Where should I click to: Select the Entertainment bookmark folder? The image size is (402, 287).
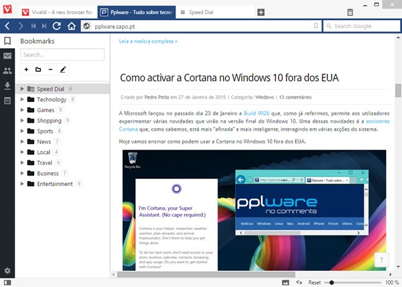(x=55, y=184)
